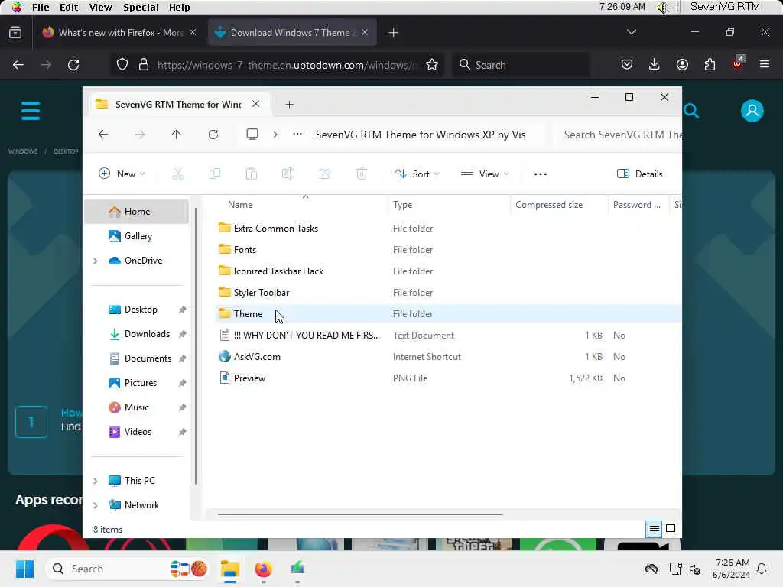Switch to Details list view layout
783x587 pixels.
coord(654,529)
